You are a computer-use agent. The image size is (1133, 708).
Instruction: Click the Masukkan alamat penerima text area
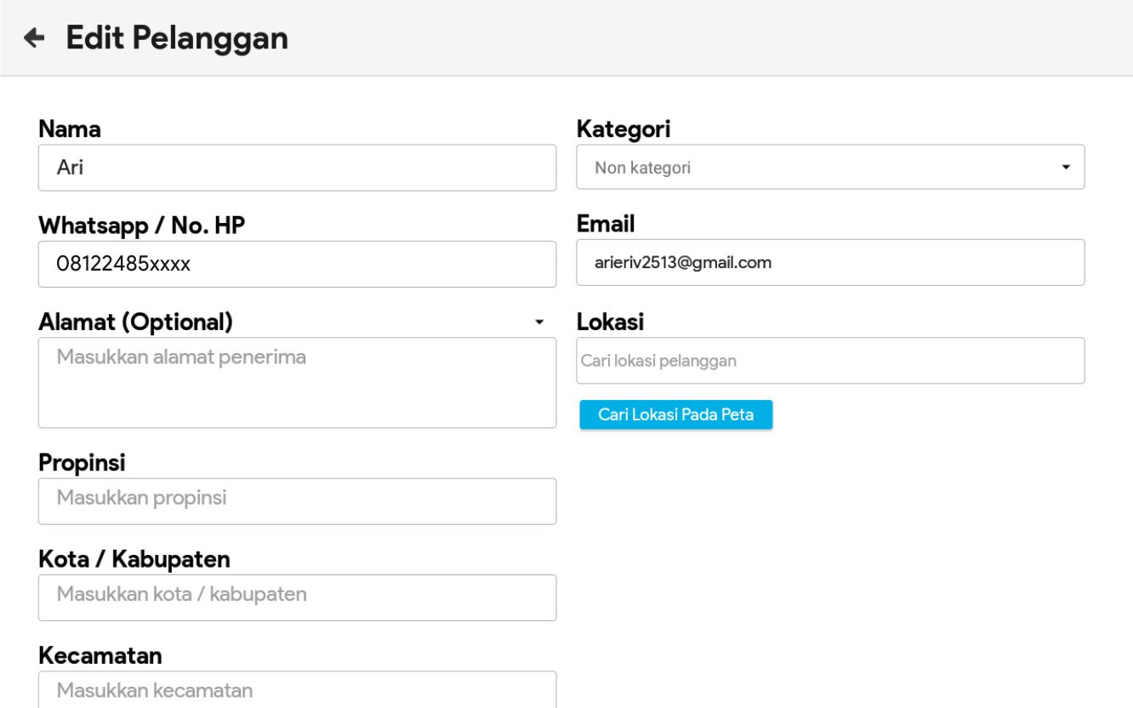click(297, 382)
